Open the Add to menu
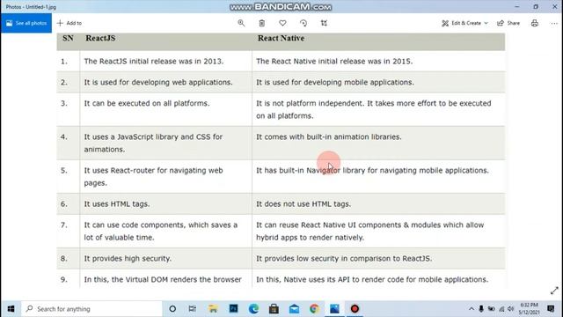Viewport: 563px width, 317px height. 69,23
